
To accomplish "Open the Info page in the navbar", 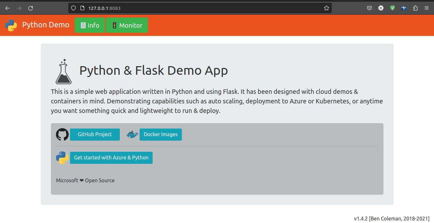I will [90, 25].
